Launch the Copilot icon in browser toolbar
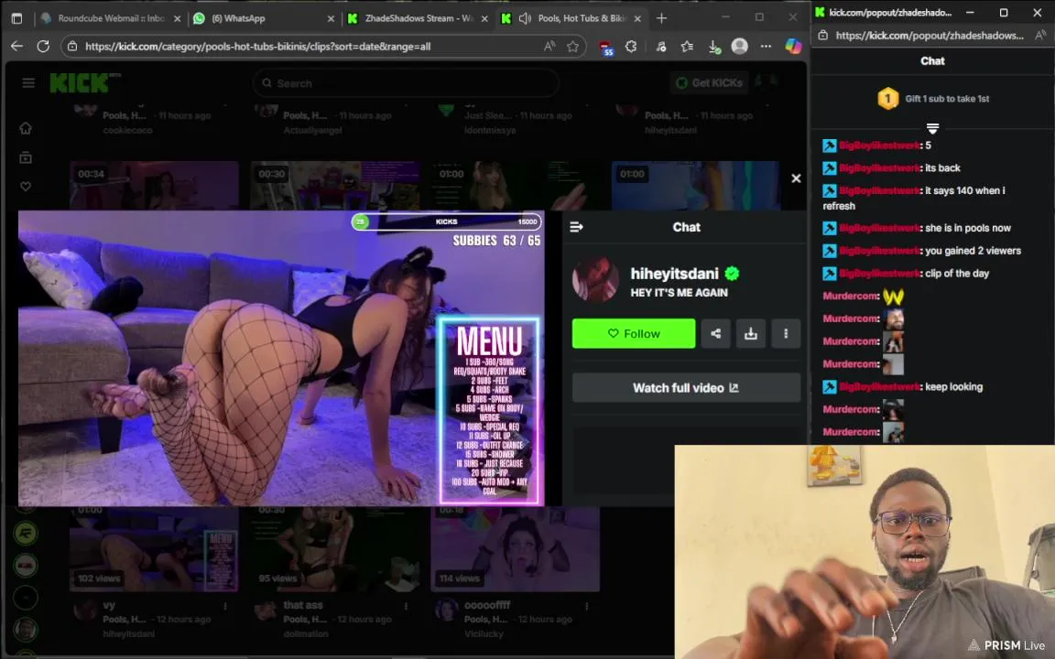Viewport: 1055px width, 659px height. tap(793, 46)
